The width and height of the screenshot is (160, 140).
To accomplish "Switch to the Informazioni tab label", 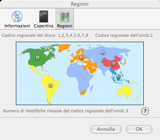I will tap(17, 26).
